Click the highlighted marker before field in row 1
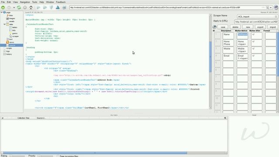 coord(242,36)
